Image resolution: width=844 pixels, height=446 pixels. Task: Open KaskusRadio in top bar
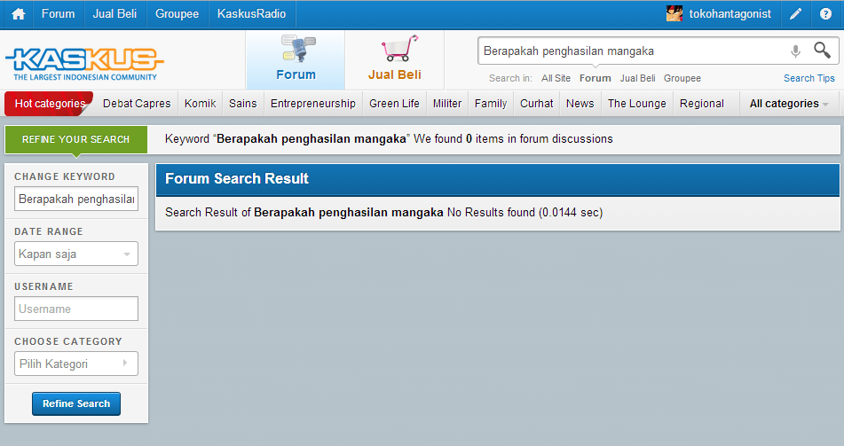pyautogui.click(x=251, y=14)
